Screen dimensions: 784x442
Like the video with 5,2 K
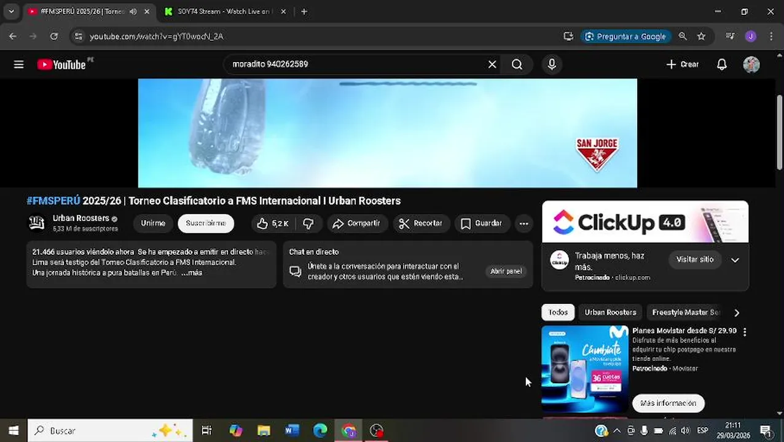click(273, 223)
